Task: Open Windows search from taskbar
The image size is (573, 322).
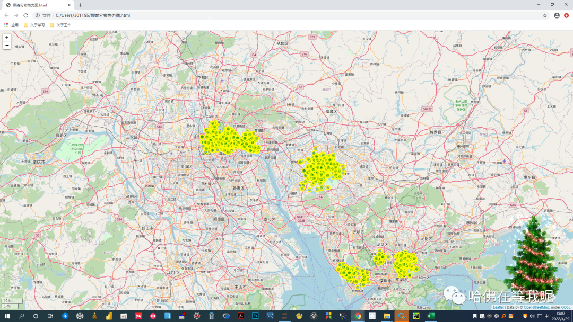Action: click(21, 316)
